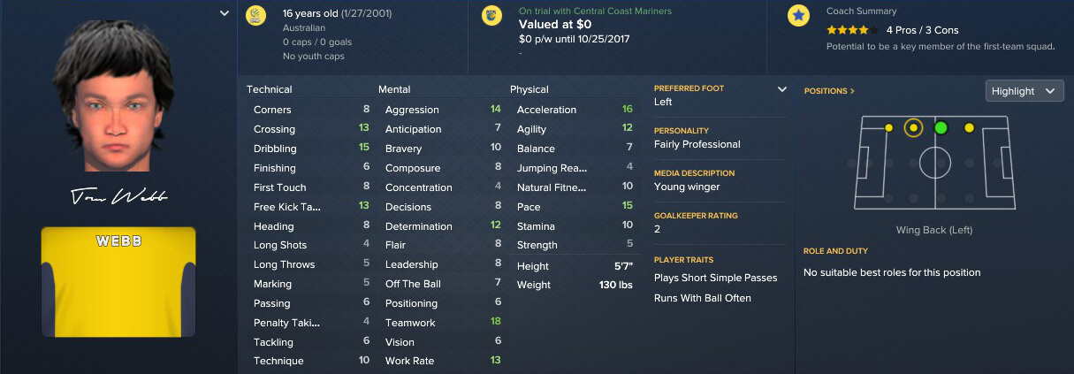
Task: Open the Central Coast Mariners trial link
Action: tap(595, 11)
